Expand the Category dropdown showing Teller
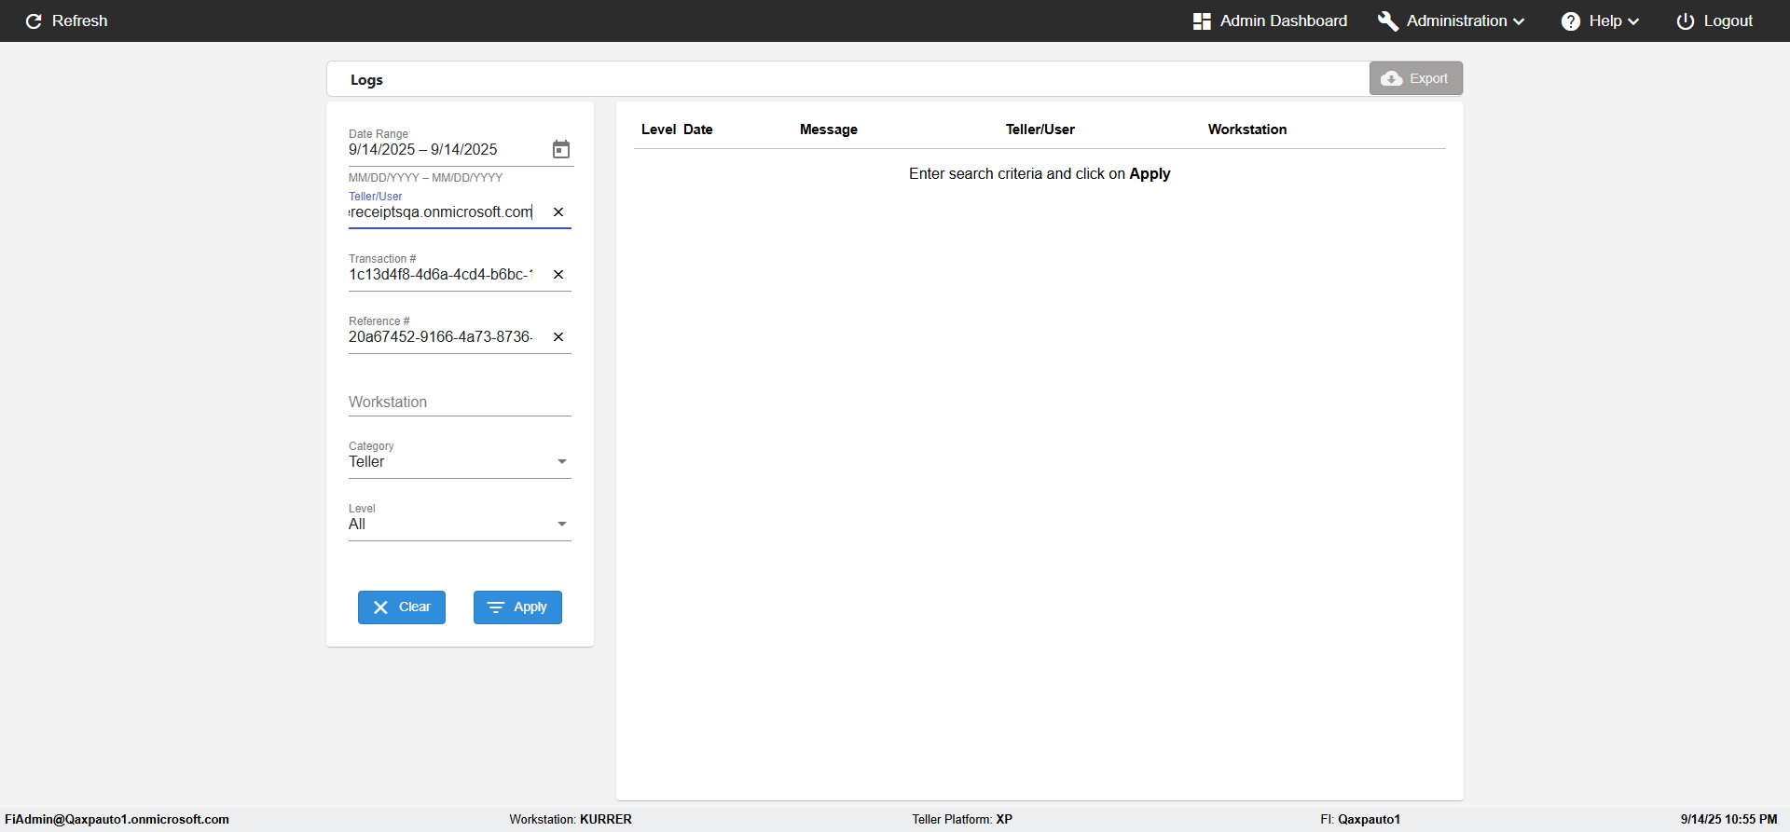The image size is (1790, 832). coord(460,462)
